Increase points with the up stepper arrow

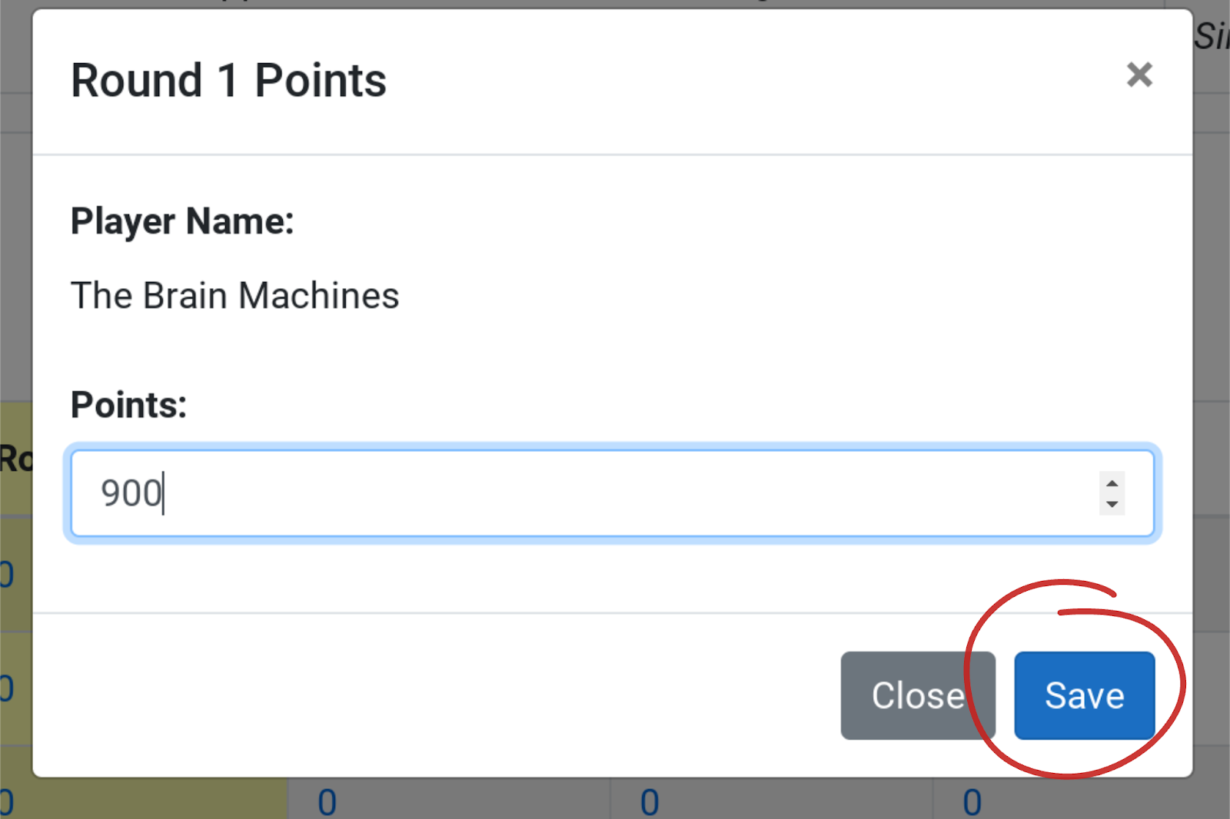(1112, 482)
